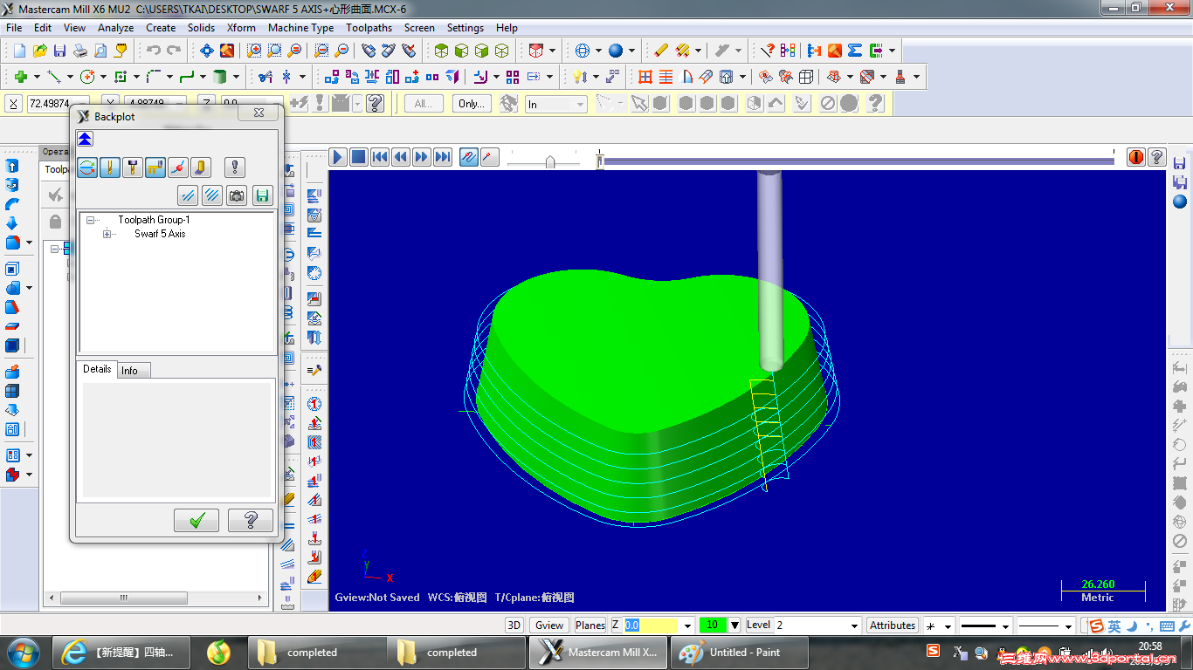Click the backplot position progress bar
The height and width of the screenshot is (670, 1193).
pyautogui.click(x=857, y=161)
